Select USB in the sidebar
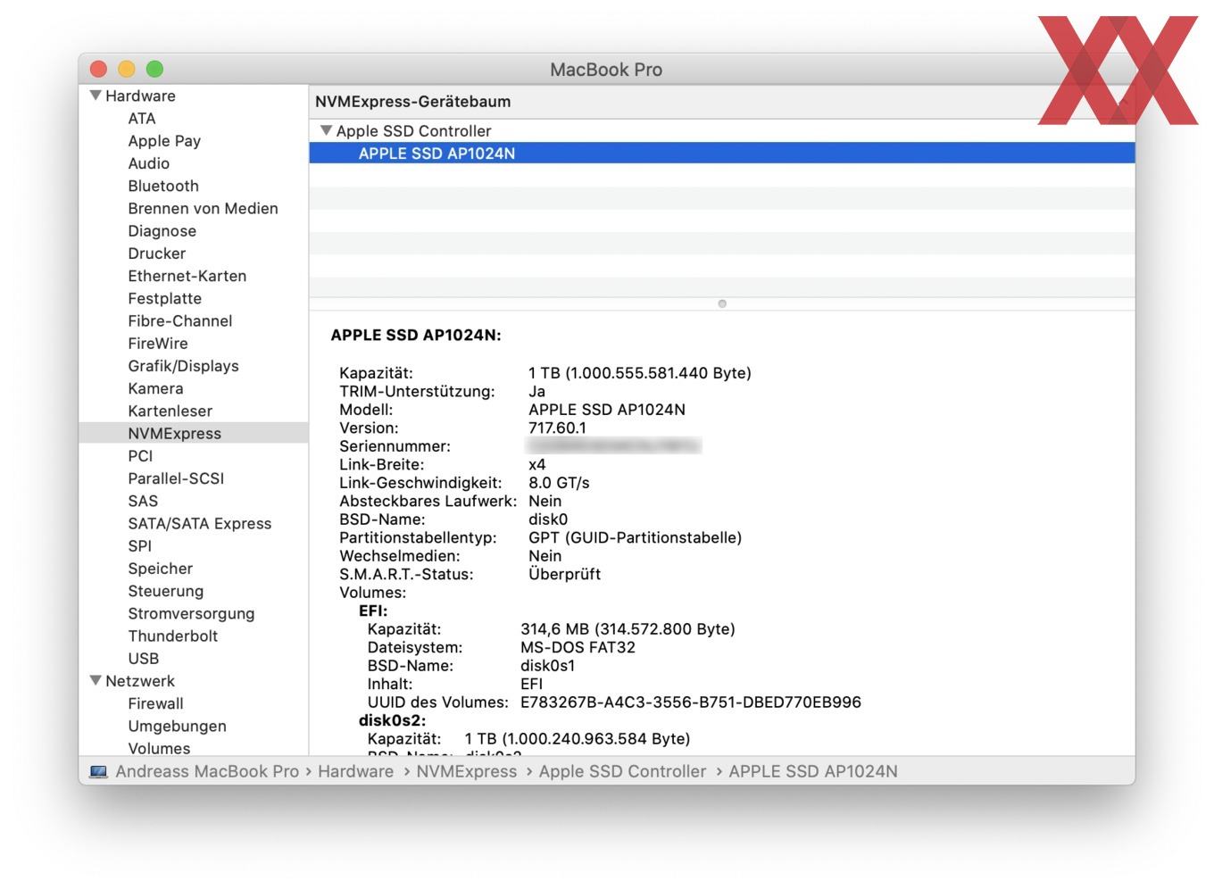This screenshot has height=889, width=1214. (144, 658)
